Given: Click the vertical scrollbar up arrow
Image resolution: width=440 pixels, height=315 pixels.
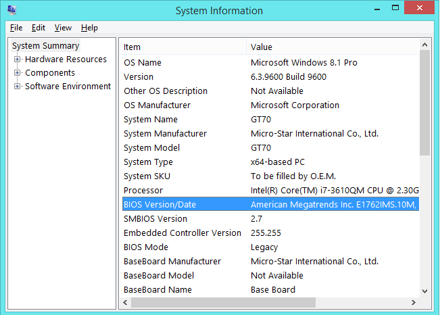Looking at the screenshot, I should [424, 45].
